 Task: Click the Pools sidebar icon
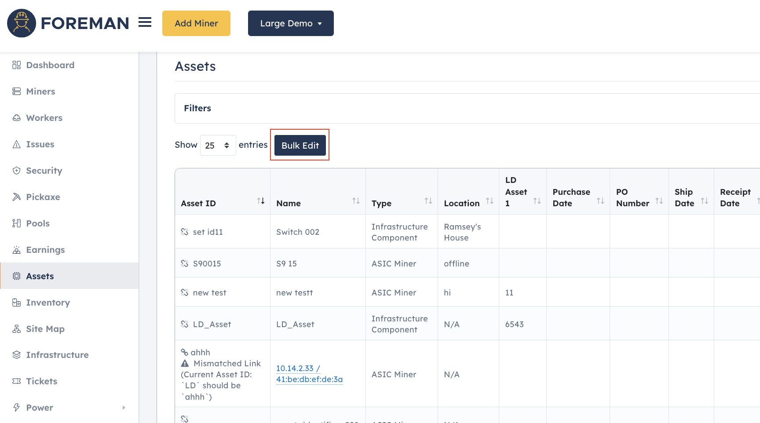tap(17, 223)
